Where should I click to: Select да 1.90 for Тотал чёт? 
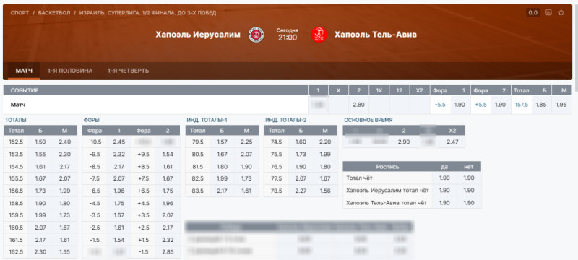pyautogui.click(x=444, y=178)
